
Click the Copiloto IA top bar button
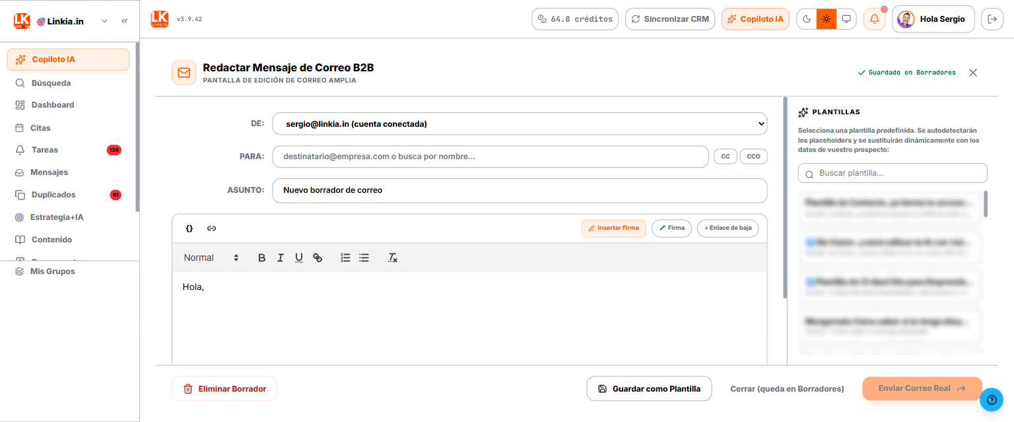(x=755, y=19)
